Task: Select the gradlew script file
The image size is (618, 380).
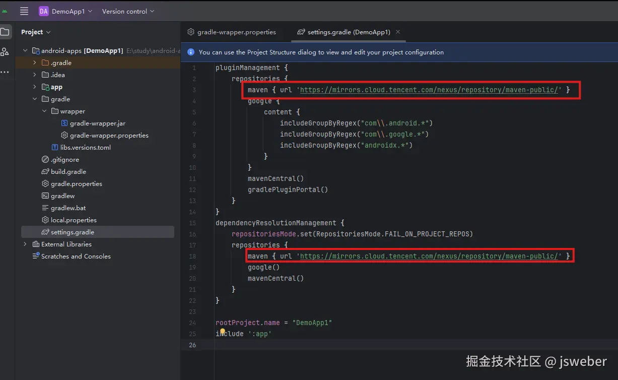Action: 62,196
